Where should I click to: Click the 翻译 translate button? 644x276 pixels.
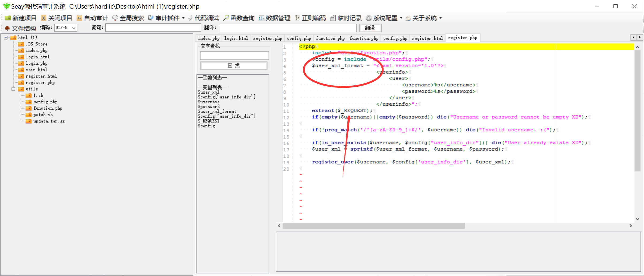370,28
